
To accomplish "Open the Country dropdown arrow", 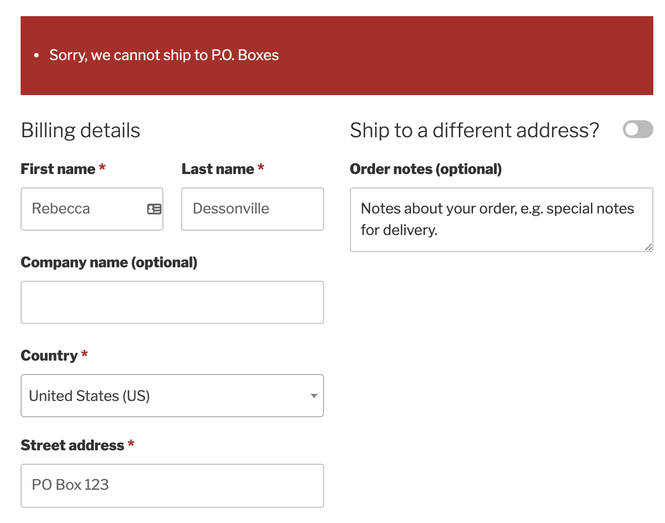I will coord(314,396).
